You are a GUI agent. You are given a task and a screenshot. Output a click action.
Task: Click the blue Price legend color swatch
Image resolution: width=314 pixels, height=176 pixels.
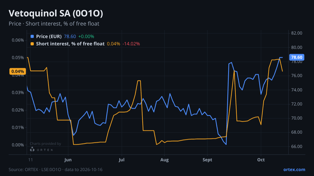point(32,37)
